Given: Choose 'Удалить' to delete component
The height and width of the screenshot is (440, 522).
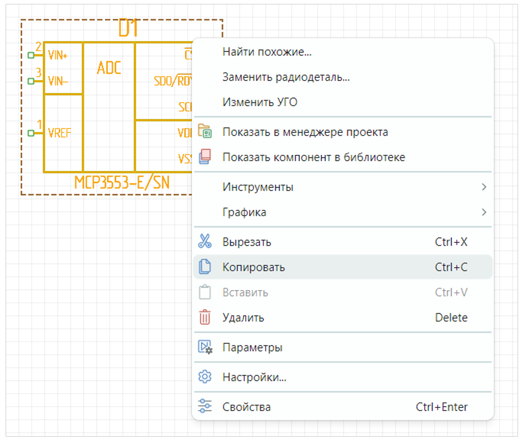Looking at the screenshot, I should 342,318.
